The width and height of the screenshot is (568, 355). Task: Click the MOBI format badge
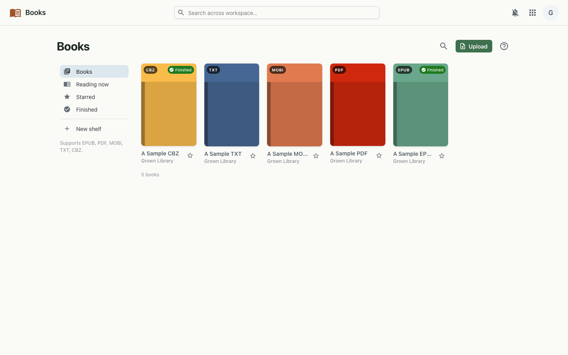pos(278,70)
